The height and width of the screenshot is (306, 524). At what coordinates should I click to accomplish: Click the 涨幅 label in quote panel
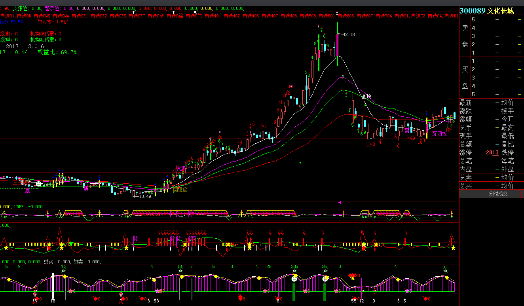pyautogui.click(x=466, y=120)
